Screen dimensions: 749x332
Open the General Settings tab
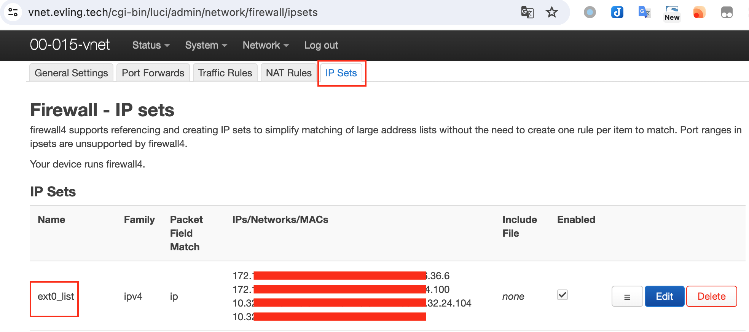[71, 73]
